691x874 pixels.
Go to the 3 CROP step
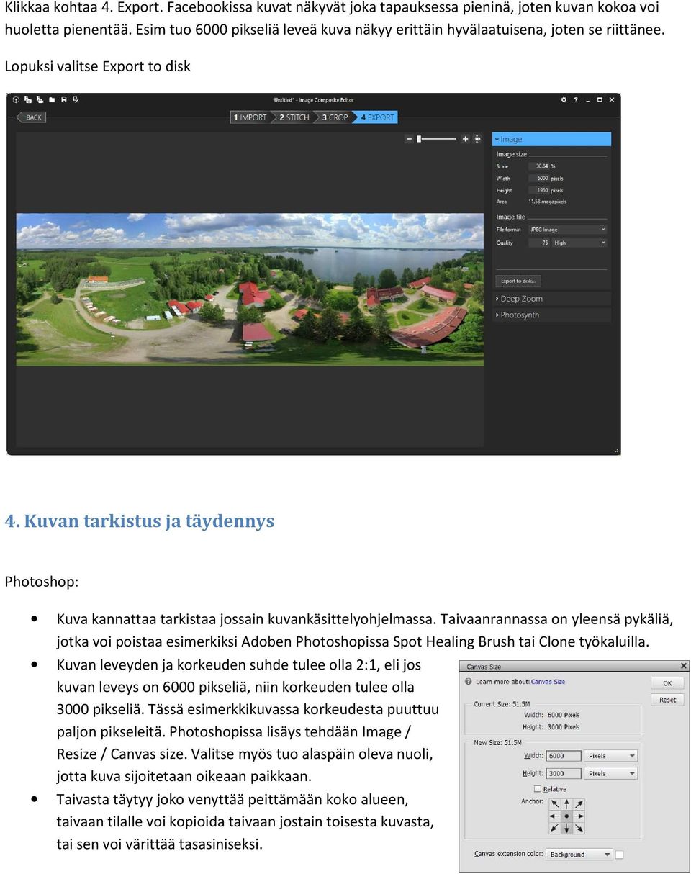pyautogui.click(x=335, y=117)
